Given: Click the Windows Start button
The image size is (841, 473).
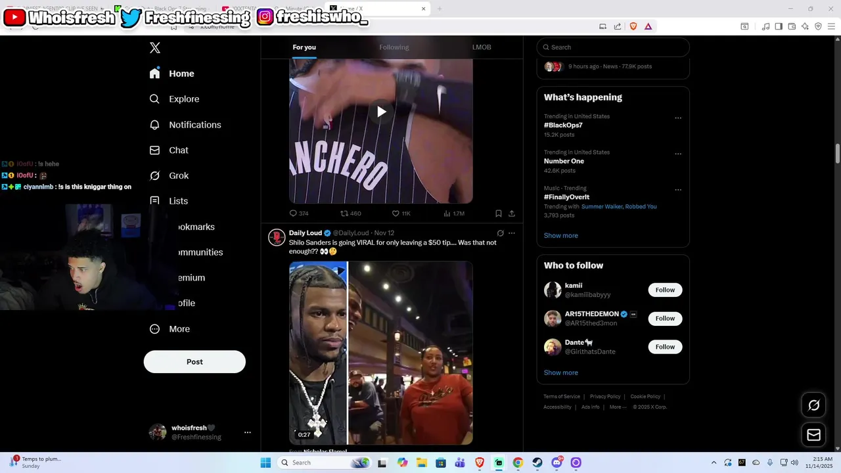Looking at the screenshot, I should tap(265, 462).
